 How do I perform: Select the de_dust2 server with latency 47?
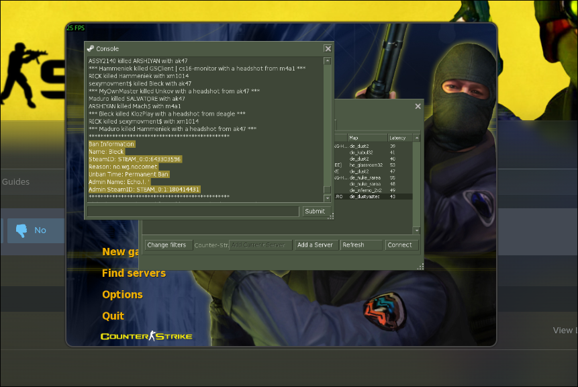coord(373,171)
